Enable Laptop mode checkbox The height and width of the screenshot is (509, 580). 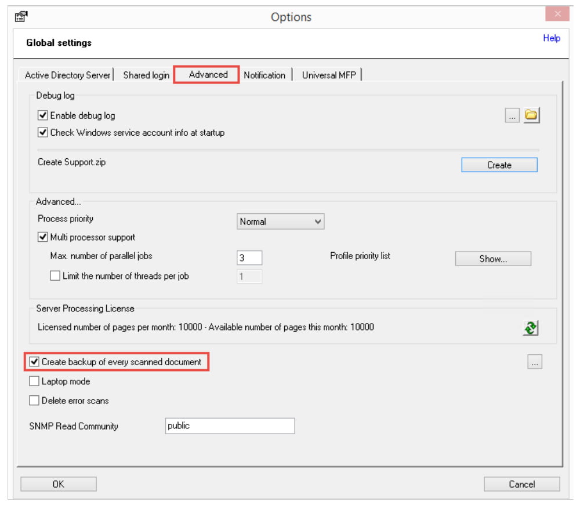pyautogui.click(x=34, y=381)
